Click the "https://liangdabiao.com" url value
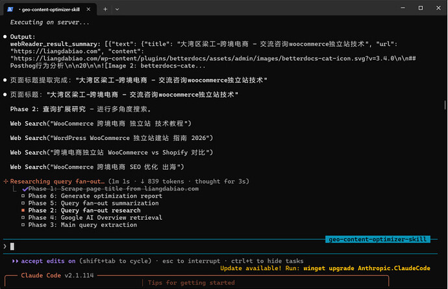The width and height of the screenshot is (448, 289). [56, 51]
